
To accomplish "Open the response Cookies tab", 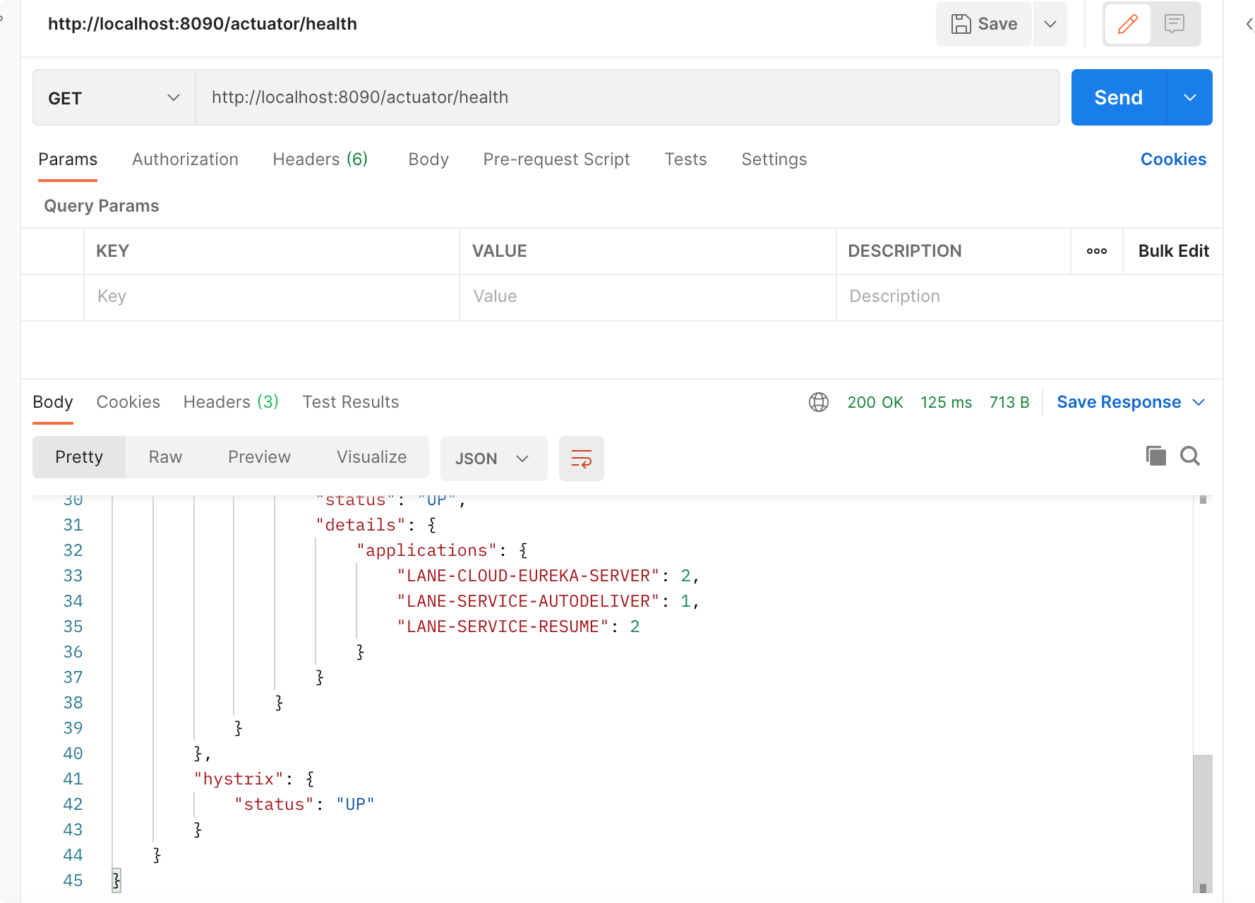I will click(128, 402).
